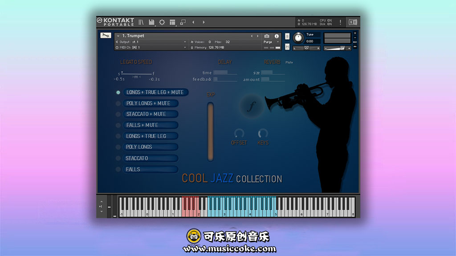456x256 pixels.
Task: Enable radio dot beside Poly Longs
Action: [x=118, y=147]
